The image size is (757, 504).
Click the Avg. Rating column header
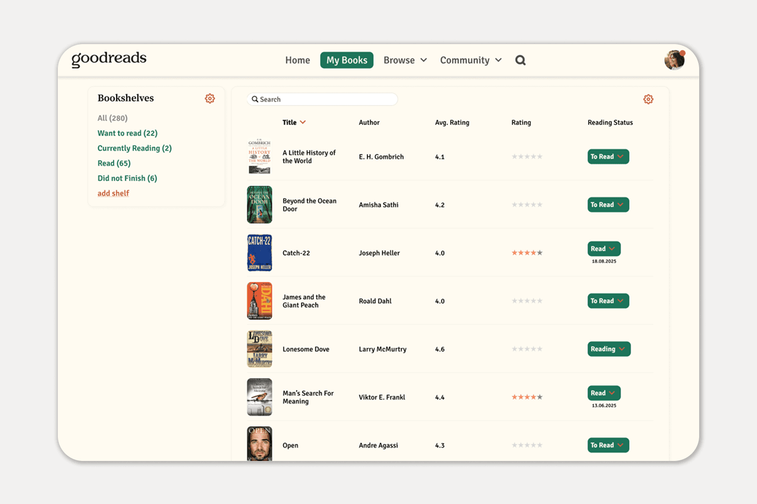(452, 122)
